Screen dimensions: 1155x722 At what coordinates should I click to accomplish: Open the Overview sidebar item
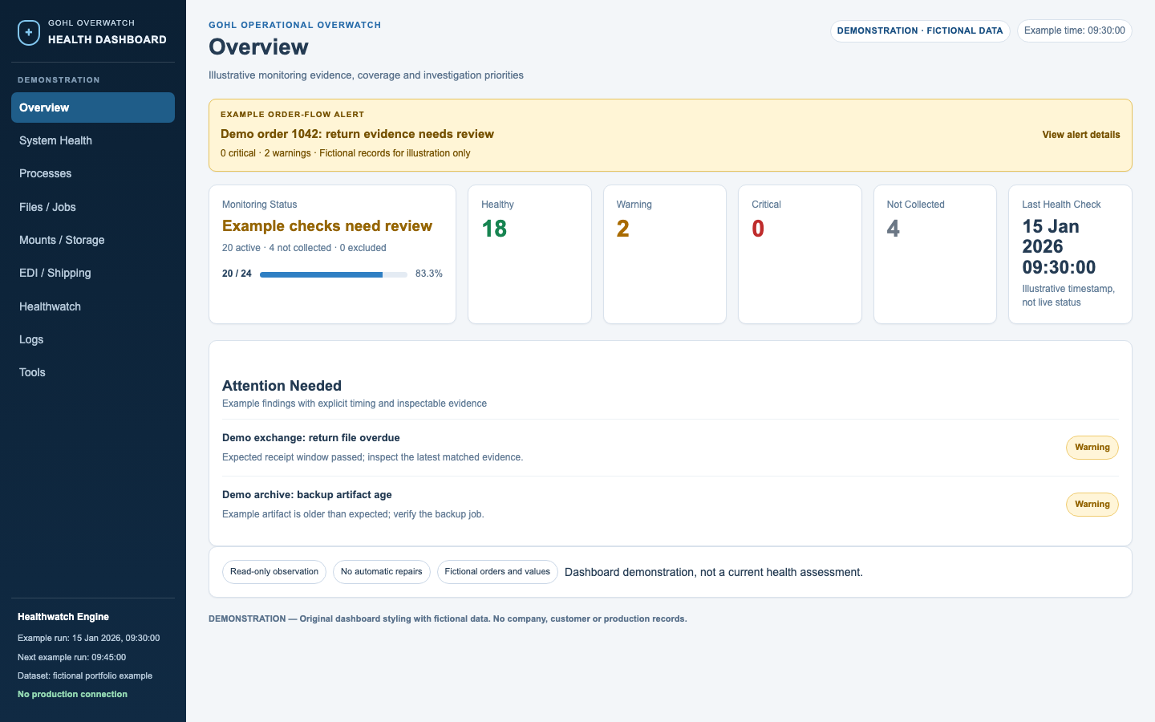93,107
